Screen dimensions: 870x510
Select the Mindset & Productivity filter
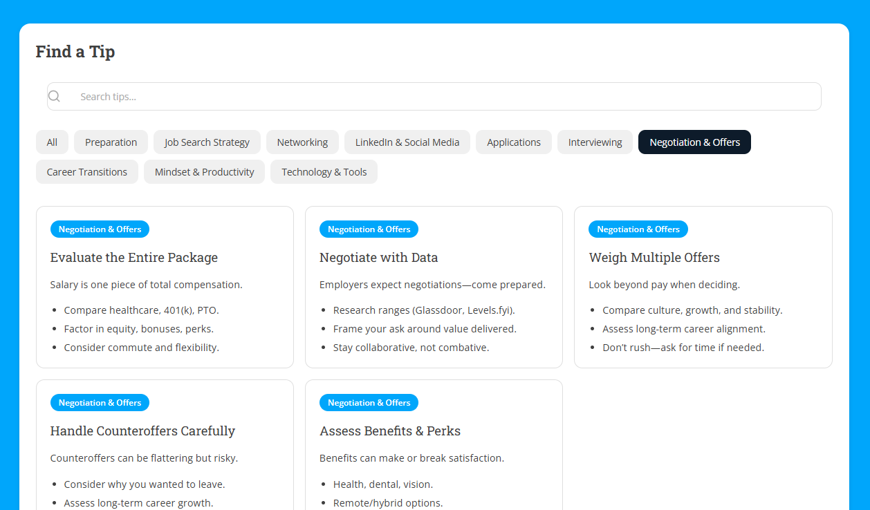pos(204,171)
